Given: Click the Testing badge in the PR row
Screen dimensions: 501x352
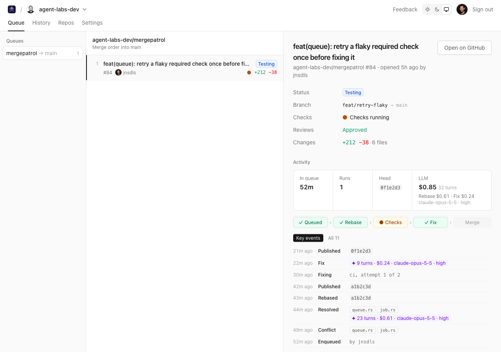Looking at the screenshot, I should click(x=266, y=64).
